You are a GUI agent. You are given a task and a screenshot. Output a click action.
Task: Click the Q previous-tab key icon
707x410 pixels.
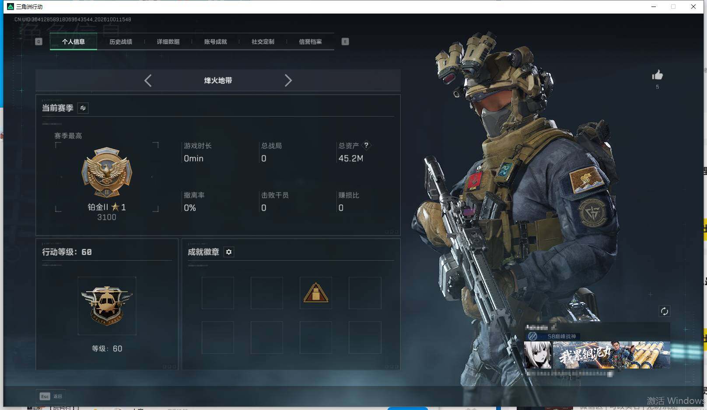[38, 41]
